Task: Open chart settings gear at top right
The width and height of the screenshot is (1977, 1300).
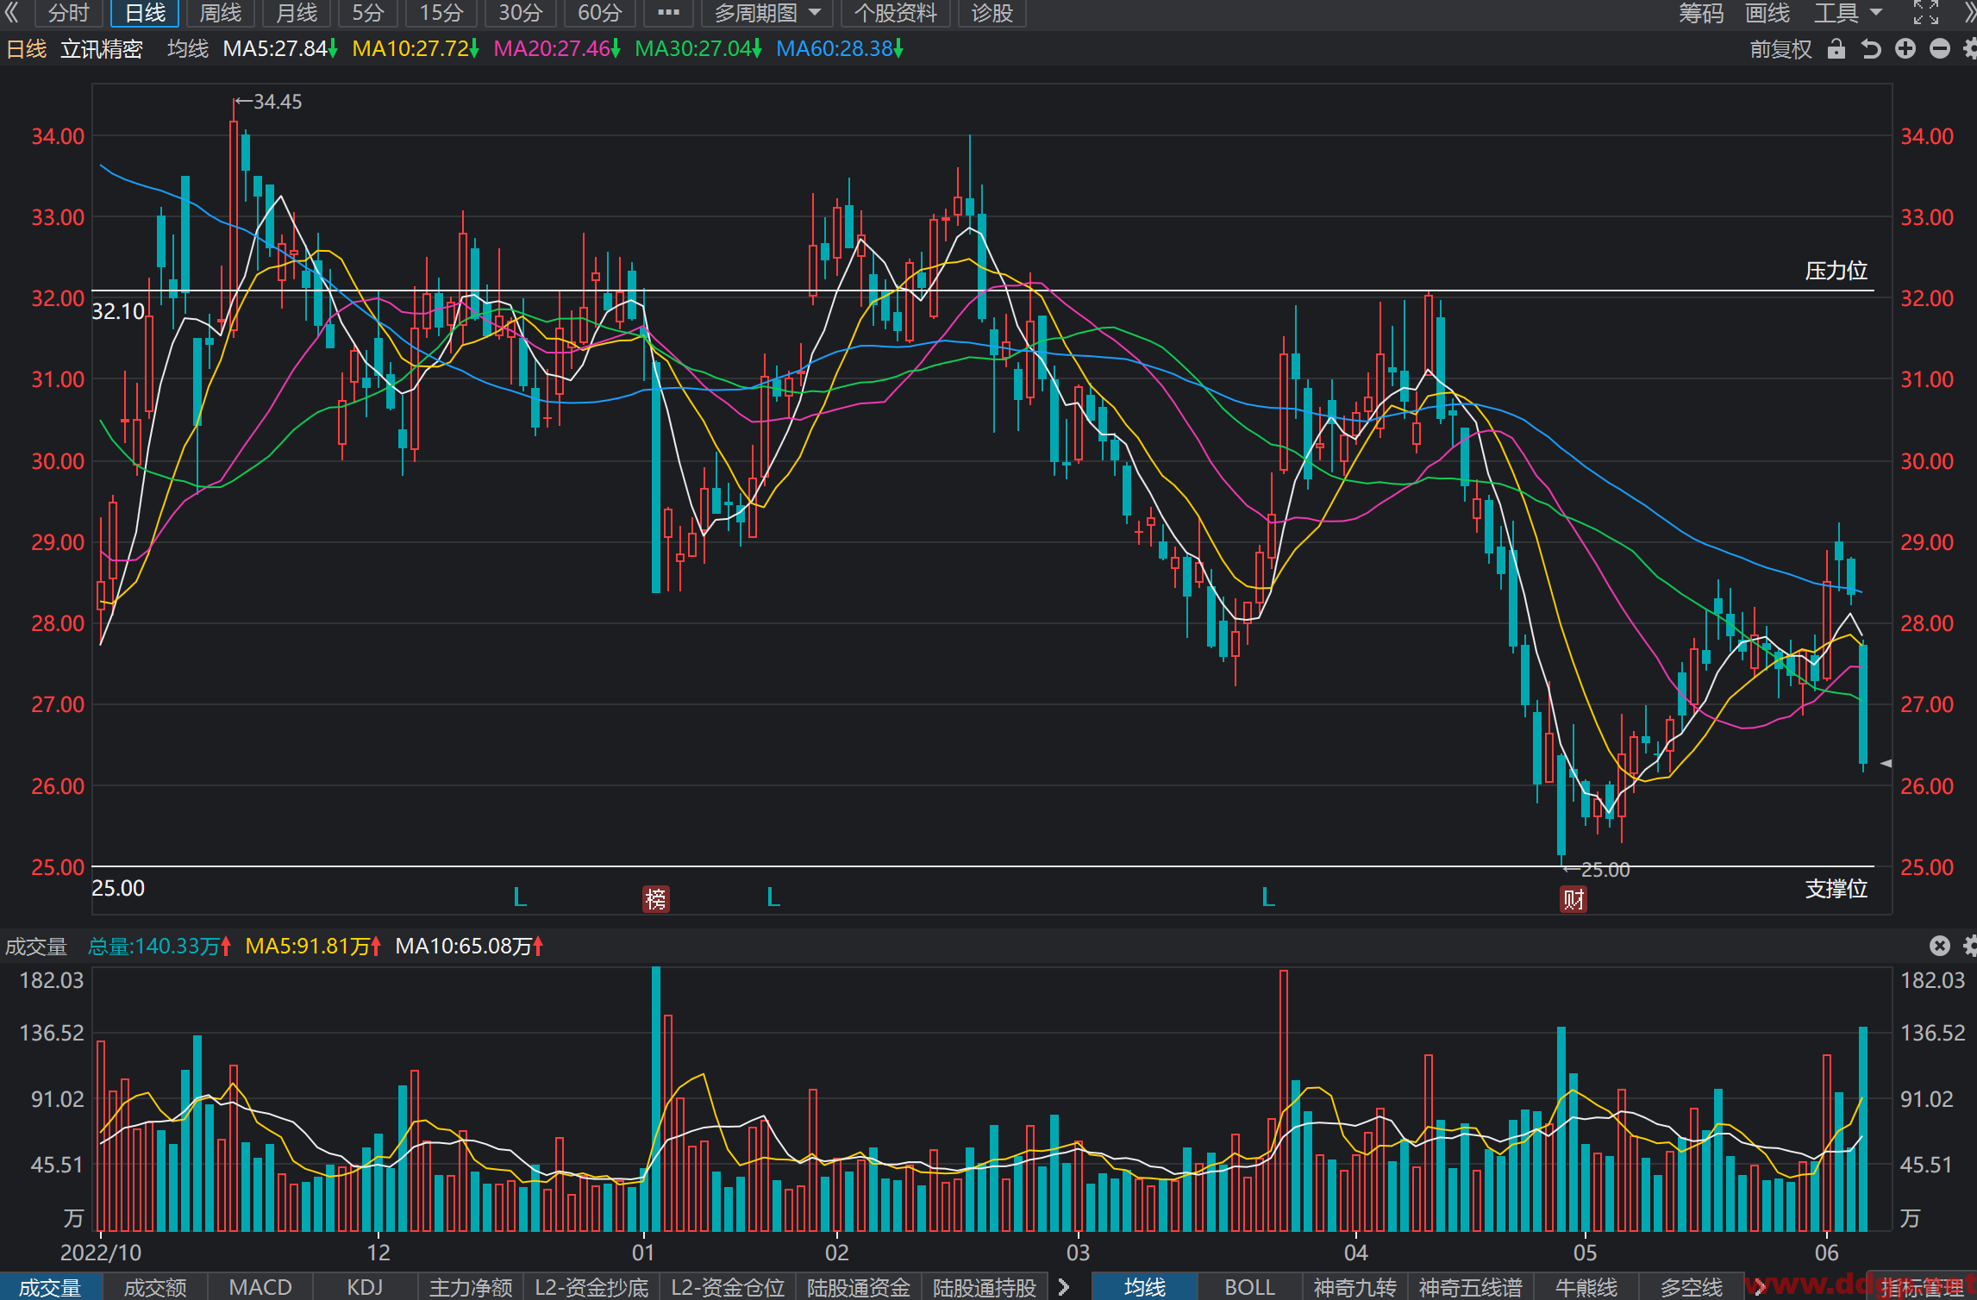Action: (1969, 49)
